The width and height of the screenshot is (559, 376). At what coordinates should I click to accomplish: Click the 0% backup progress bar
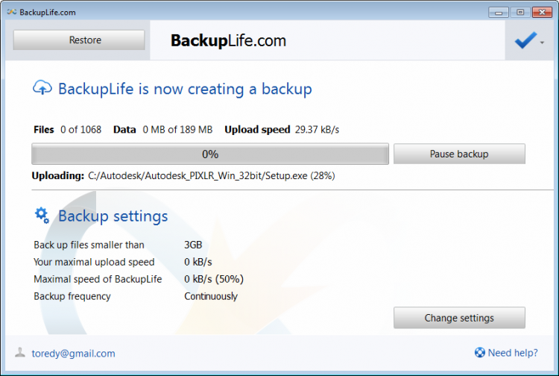[x=210, y=154]
